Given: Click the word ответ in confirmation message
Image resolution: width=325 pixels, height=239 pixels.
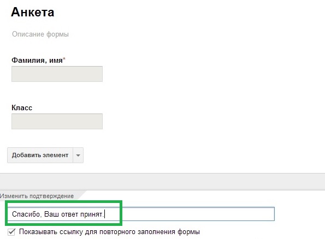Looking at the screenshot, I should pos(69,214).
